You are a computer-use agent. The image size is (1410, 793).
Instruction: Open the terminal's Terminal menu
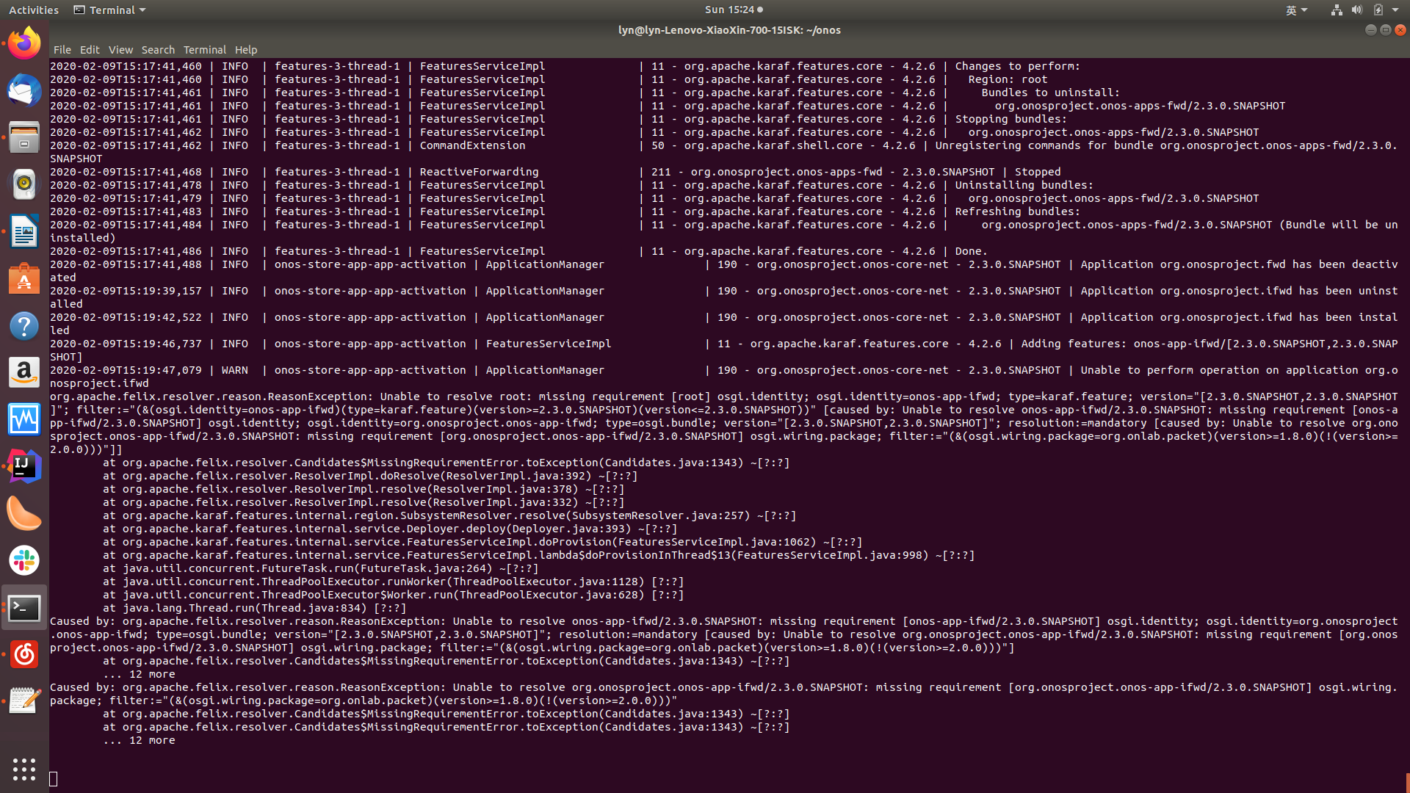204,50
